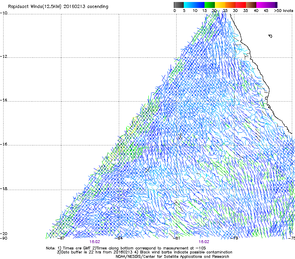
Task: Click the "-10" latitude axis label
Action: (4, 13)
